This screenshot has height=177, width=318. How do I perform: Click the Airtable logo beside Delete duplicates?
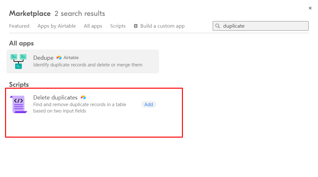83,98
